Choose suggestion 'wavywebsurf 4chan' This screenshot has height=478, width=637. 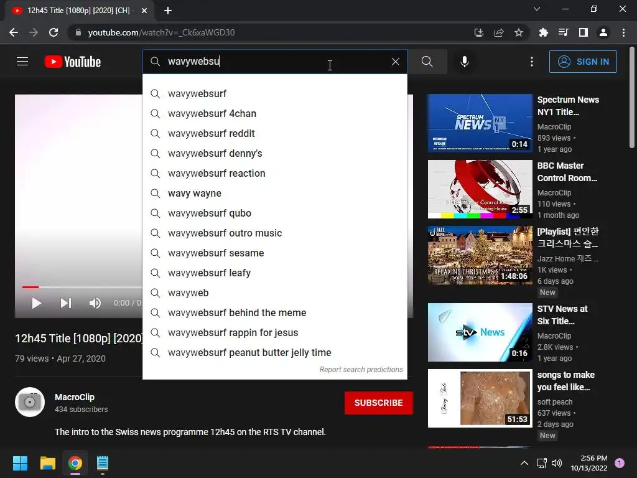[x=274, y=114]
